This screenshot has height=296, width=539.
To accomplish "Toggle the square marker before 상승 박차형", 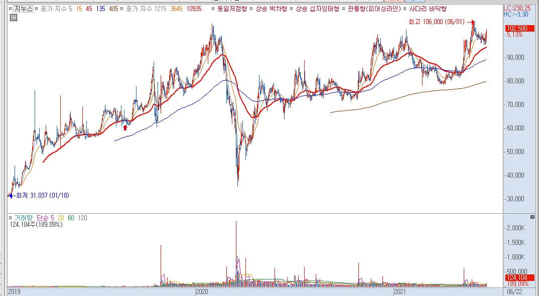I will coord(252,9).
